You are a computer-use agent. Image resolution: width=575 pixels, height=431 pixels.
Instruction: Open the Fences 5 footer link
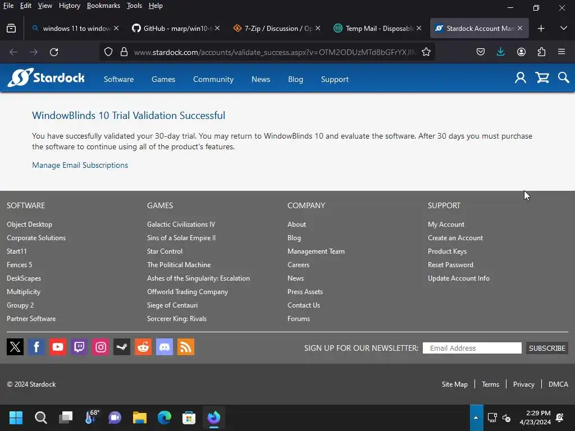coord(19,265)
